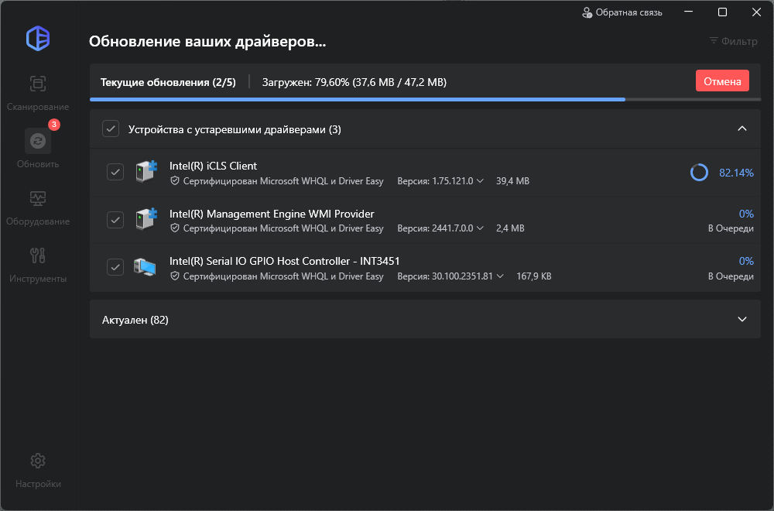Select the Оборудование sidebar label

point(38,221)
